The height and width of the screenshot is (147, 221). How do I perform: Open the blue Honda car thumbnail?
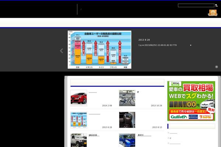pos(127,140)
